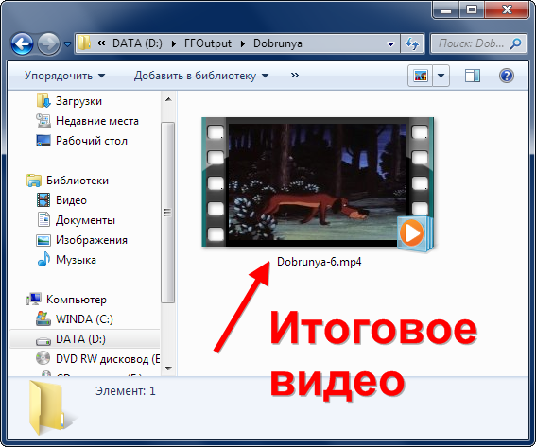Click Компьютер icon
The image size is (536, 447).
[34, 299]
